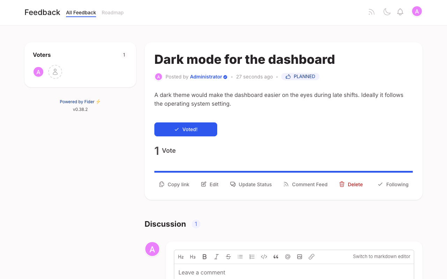Click the Discussion count badge
This screenshot has width=447, height=279.
pyautogui.click(x=196, y=224)
